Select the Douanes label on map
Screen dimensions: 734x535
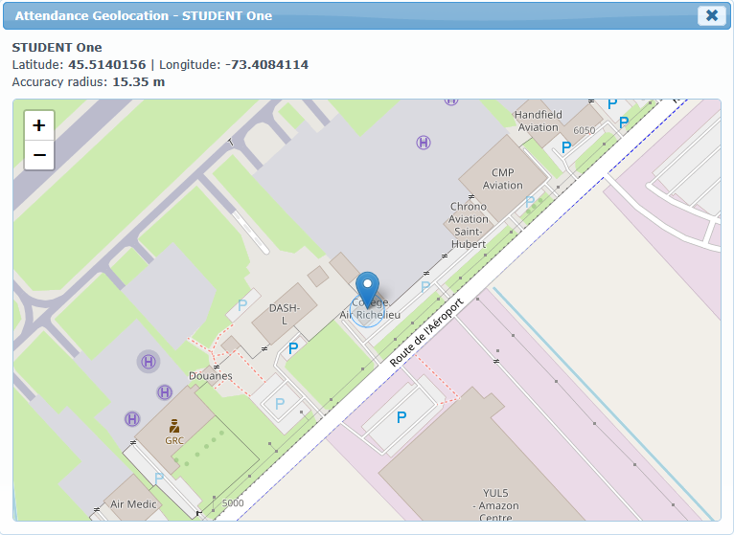point(210,376)
